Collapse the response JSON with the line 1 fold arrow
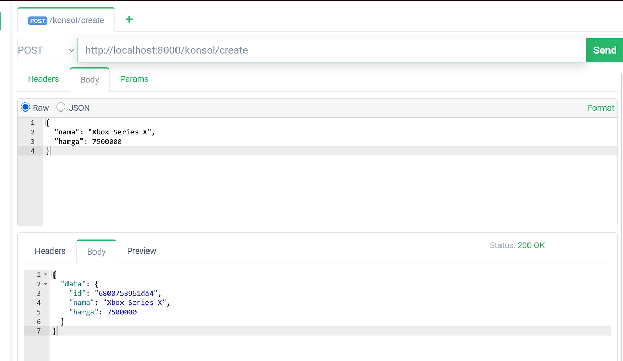Viewport: 623px width, 361px height. (44, 274)
